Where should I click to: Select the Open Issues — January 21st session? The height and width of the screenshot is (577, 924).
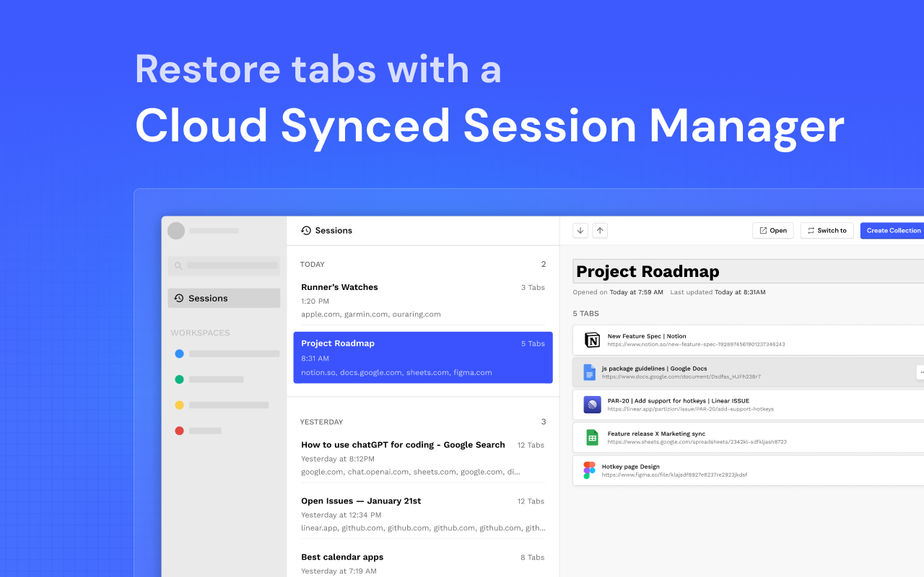[422, 514]
